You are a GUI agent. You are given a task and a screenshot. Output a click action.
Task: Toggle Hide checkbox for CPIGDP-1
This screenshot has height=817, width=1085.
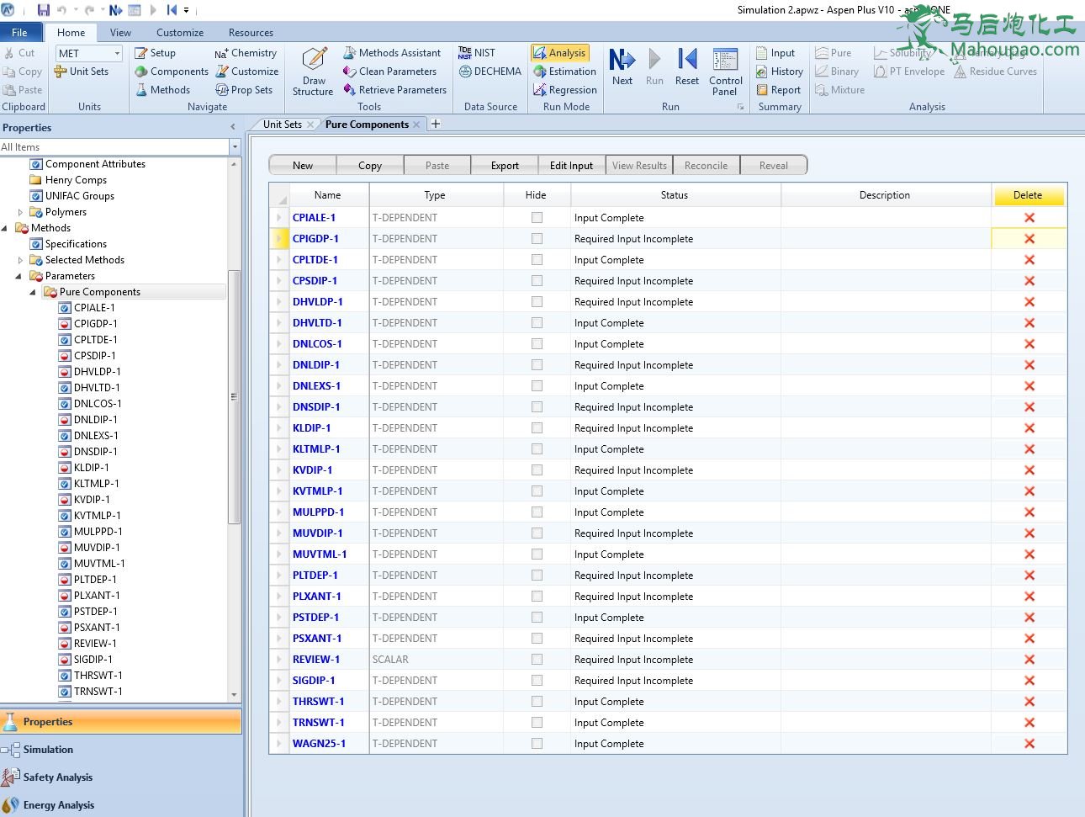click(537, 239)
